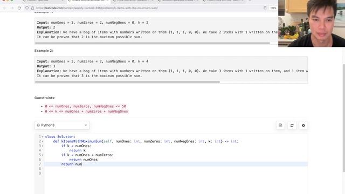Image resolution: width=345 pixels, height=194 pixels.
Task: Click 'Output: 2' in Example 1
Action: point(46,27)
